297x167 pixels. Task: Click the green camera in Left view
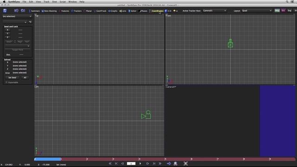coord(146,115)
